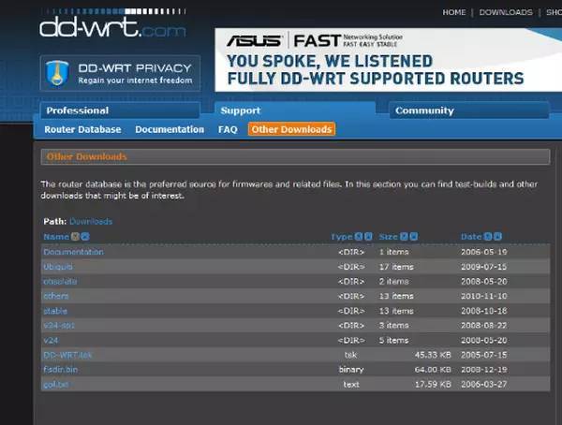Click the date 2008-08-22

click(x=484, y=326)
